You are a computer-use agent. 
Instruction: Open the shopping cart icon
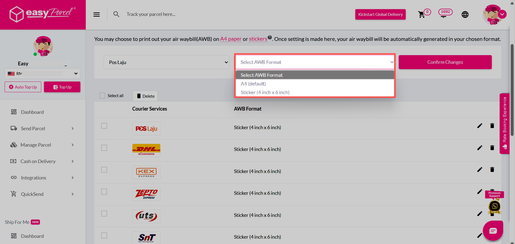point(421,15)
